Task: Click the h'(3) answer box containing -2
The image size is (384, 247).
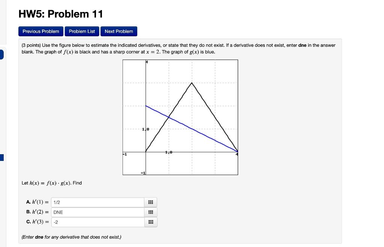Action: [97, 222]
